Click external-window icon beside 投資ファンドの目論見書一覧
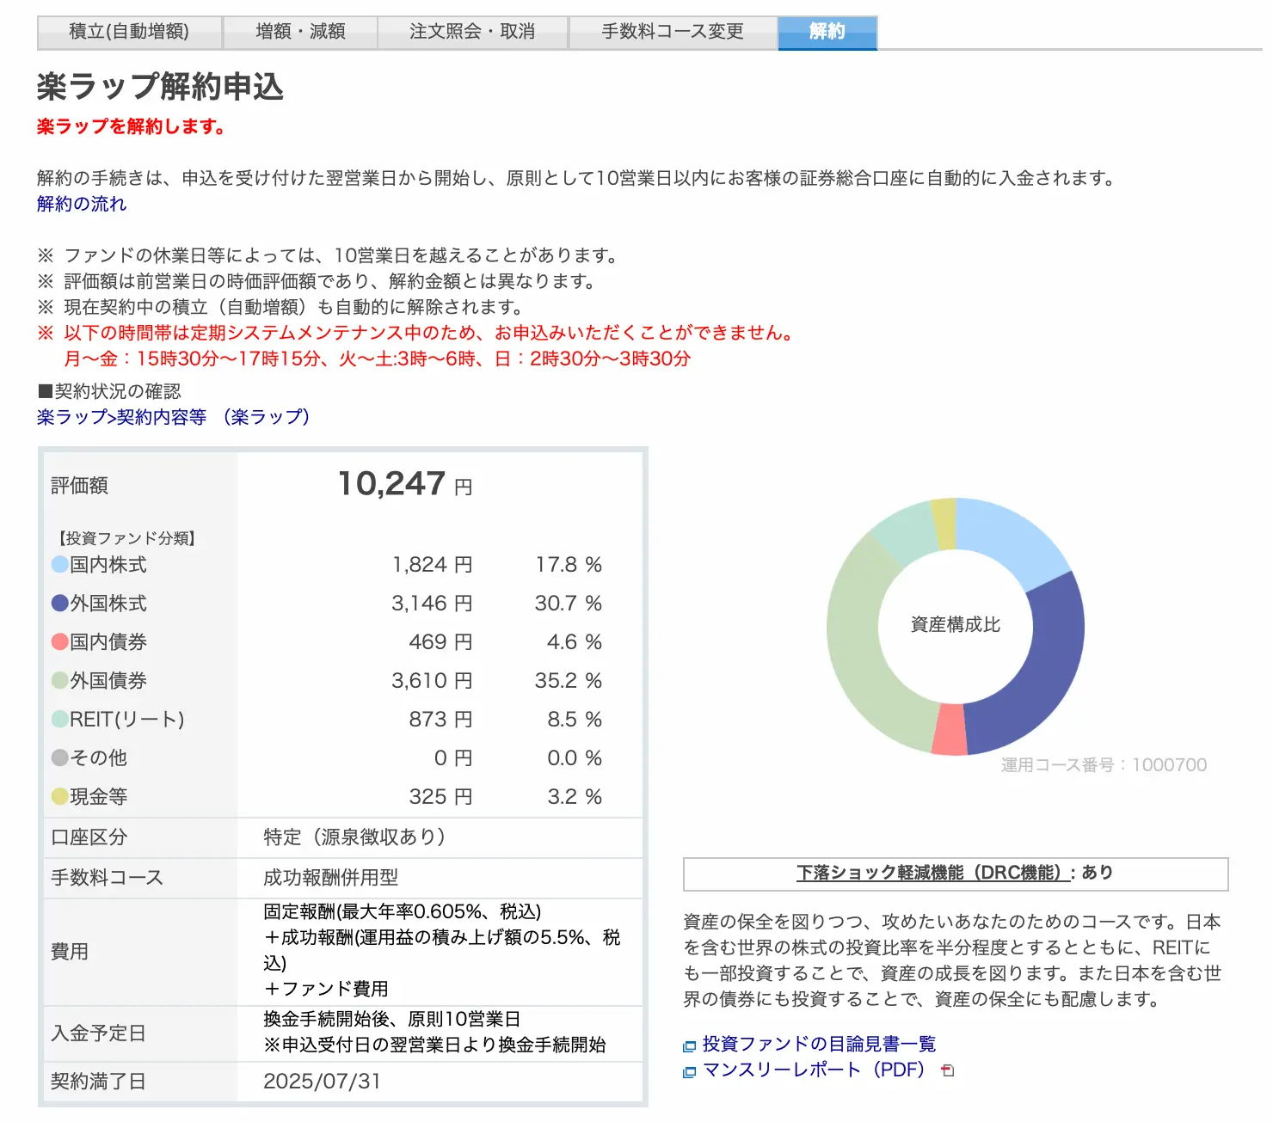This screenshot has height=1122, width=1273. pos(689,1046)
